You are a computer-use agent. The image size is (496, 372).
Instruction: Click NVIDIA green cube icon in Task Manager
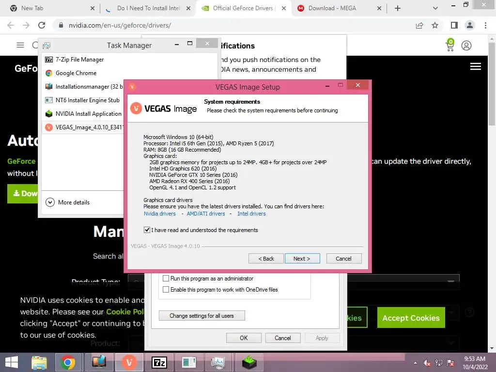point(49,113)
